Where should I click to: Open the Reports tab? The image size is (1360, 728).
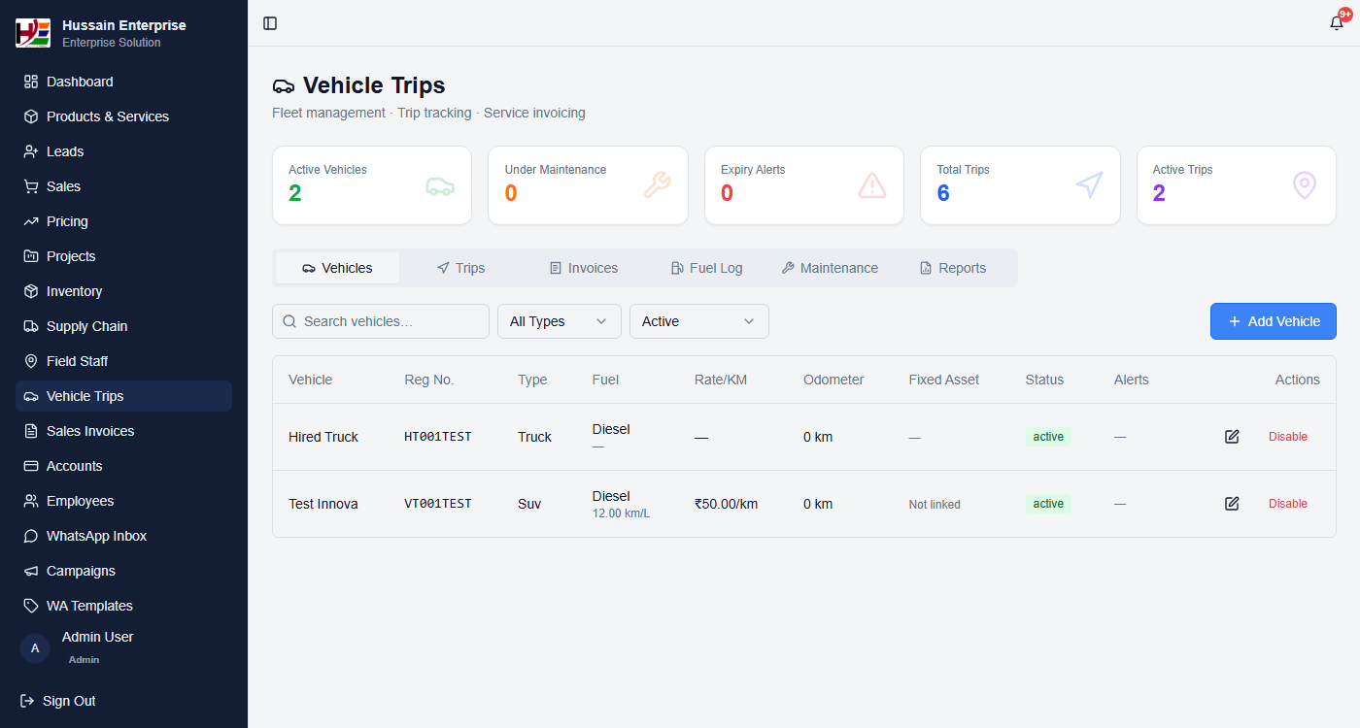[x=953, y=268]
